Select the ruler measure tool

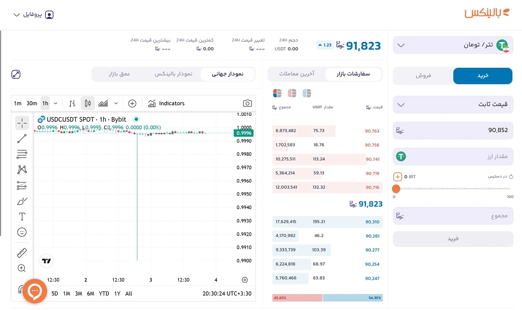click(x=22, y=253)
